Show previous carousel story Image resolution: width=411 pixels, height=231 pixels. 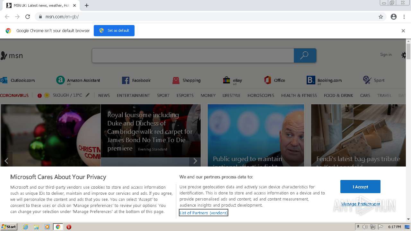click(x=6, y=161)
